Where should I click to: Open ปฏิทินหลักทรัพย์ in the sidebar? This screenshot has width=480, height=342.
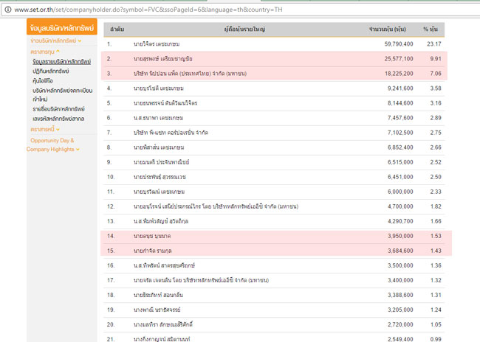coord(46,71)
